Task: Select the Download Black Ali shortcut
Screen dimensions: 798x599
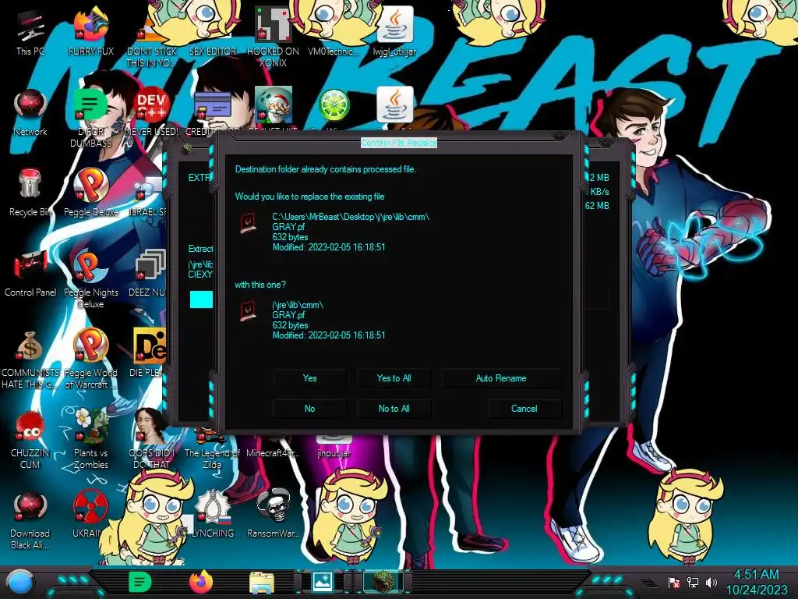Action: [30, 519]
